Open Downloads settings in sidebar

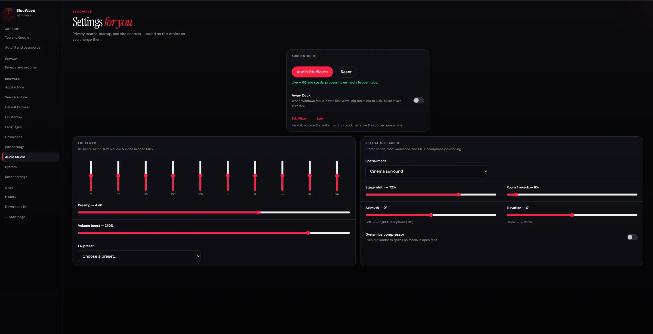[x=30, y=137]
